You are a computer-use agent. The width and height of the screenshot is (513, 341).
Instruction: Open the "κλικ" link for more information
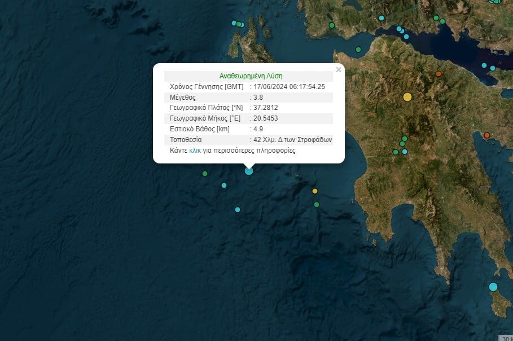pyautogui.click(x=195, y=150)
